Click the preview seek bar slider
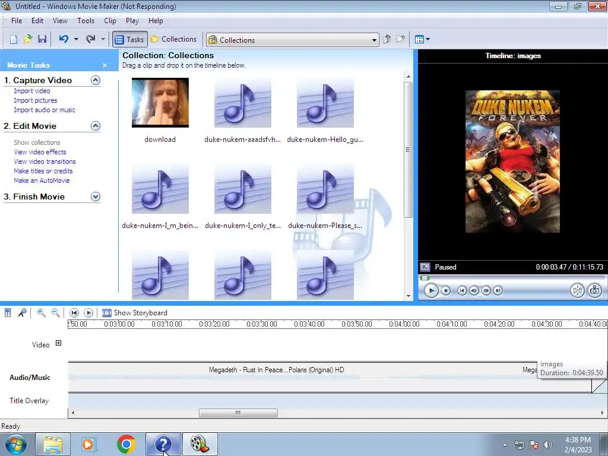The height and width of the screenshot is (456, 608). (425, 278)
